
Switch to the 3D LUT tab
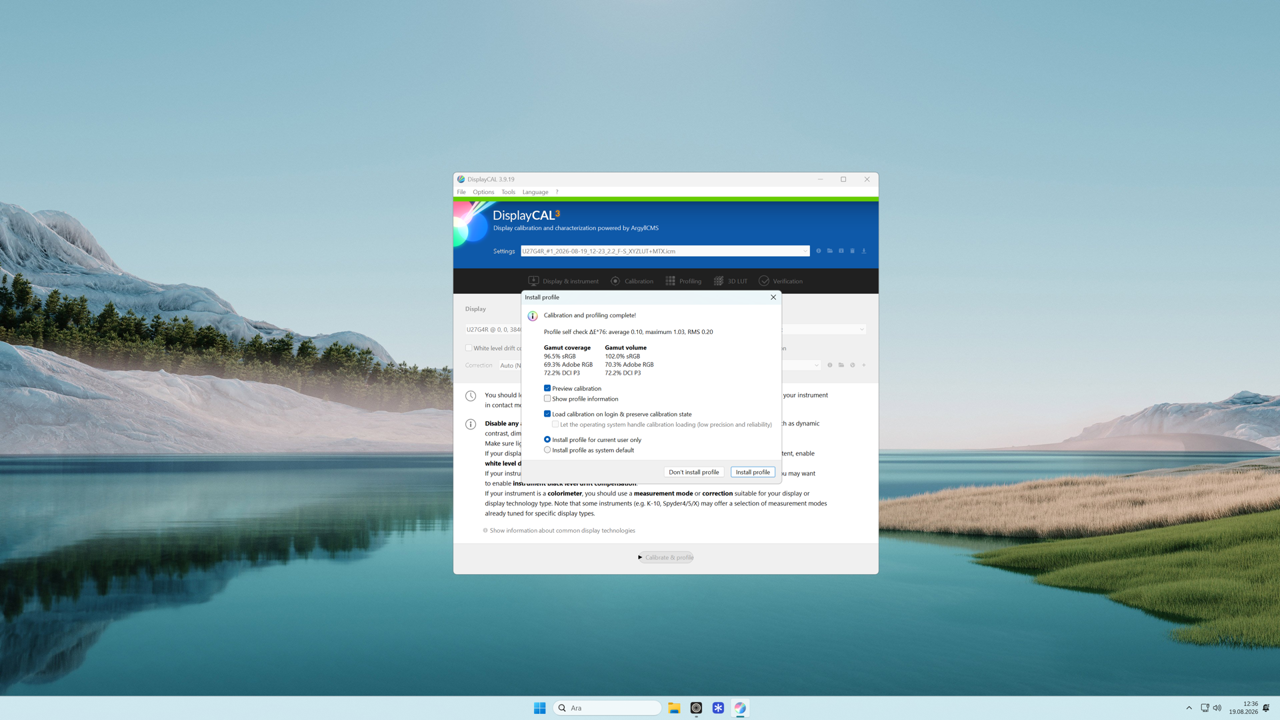pyautogui.click(x=730, y=281)
